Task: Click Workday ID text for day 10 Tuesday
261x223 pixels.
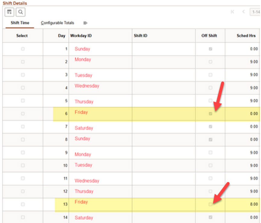Action: [83, 165]
